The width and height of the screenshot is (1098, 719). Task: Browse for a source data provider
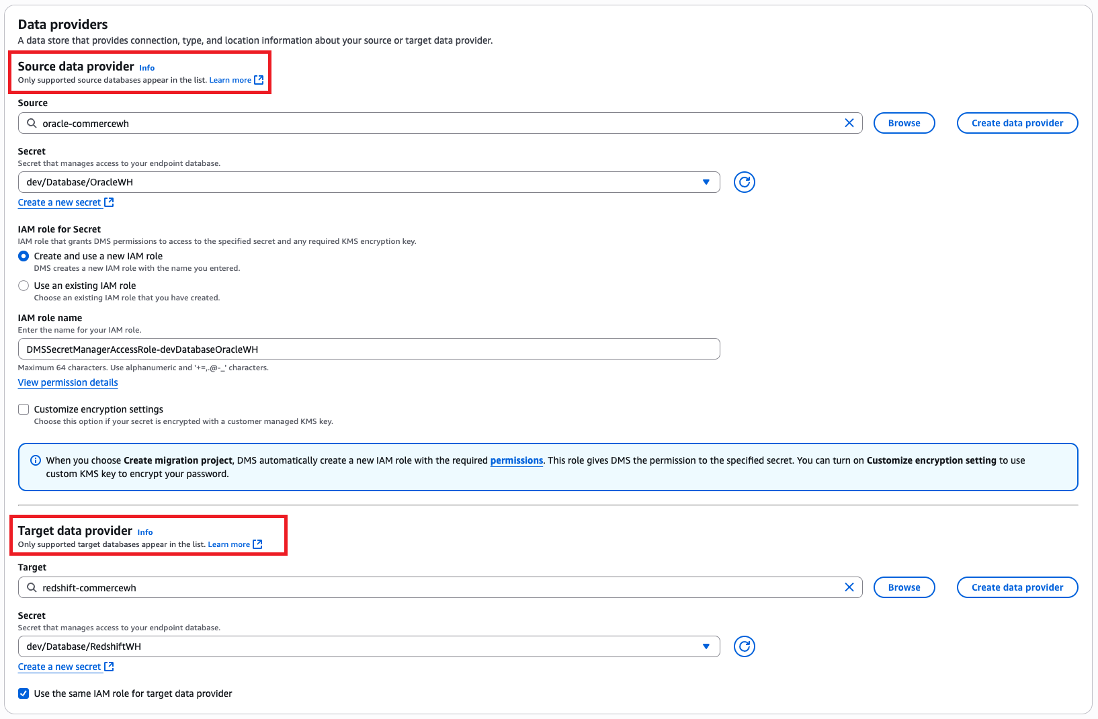[904, 123]
